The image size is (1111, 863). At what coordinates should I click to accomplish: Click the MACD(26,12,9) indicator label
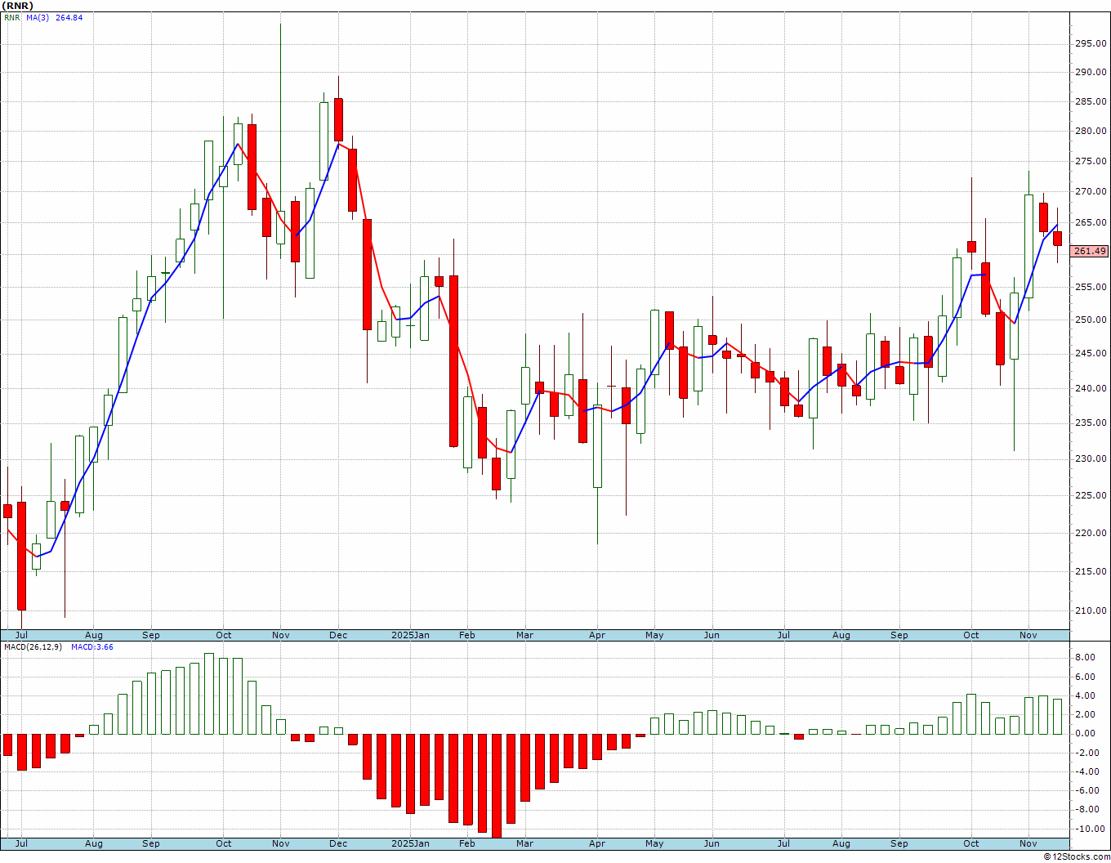click(x=33, y=646)
